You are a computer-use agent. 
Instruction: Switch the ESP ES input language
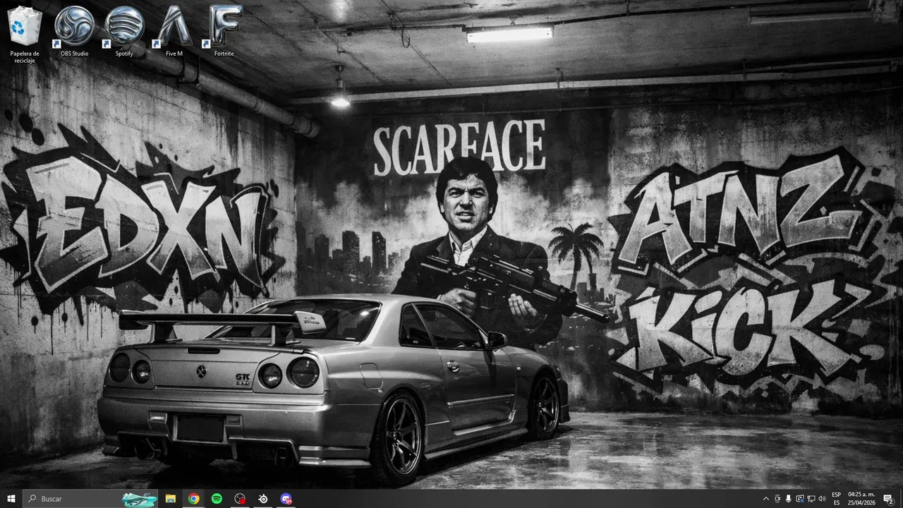click(x=837, y=499)
